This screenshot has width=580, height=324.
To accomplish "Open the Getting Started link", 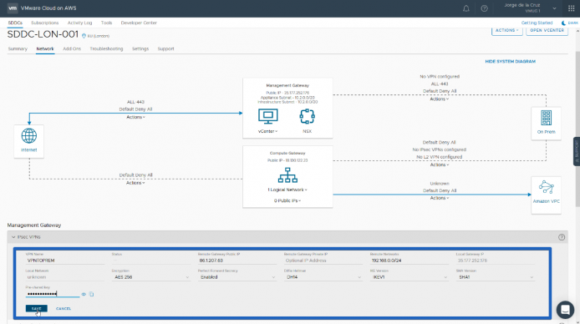I will (537, 23).
